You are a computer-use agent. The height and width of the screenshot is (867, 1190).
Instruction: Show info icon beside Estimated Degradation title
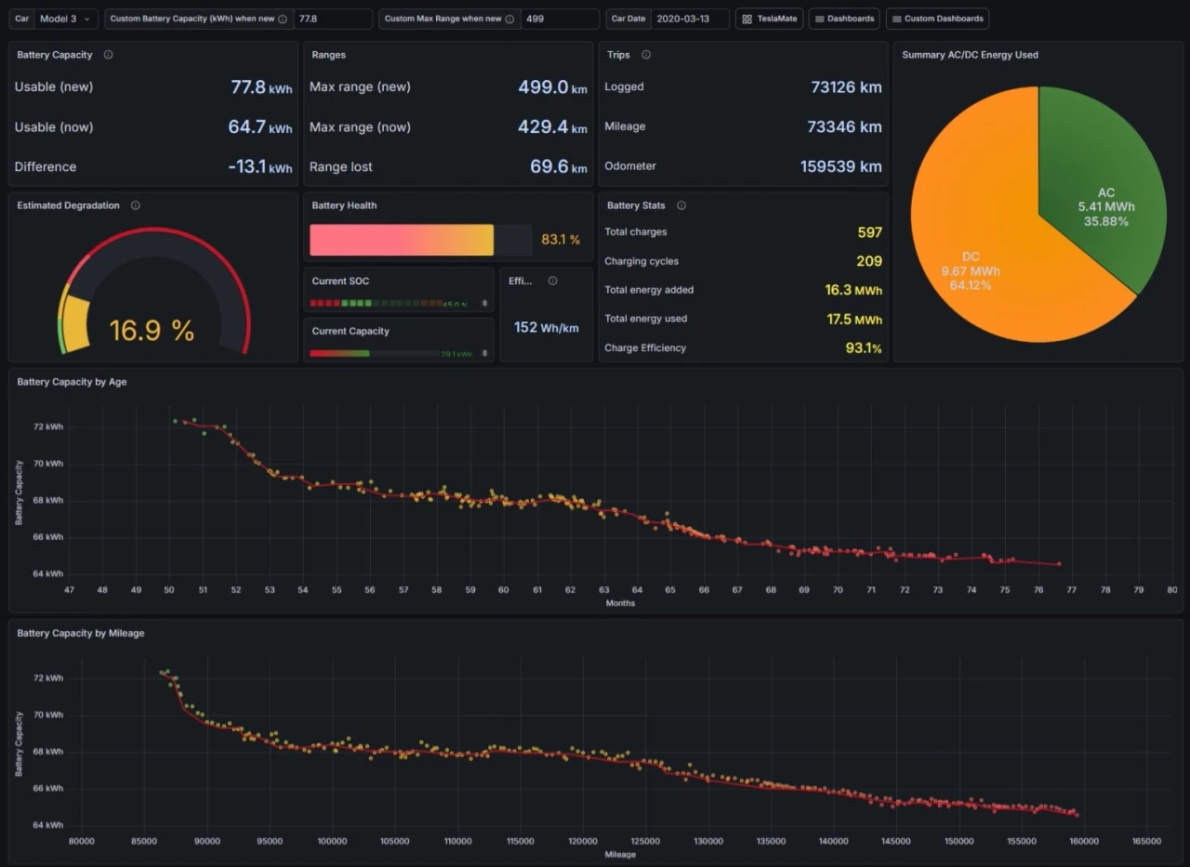tap(136, 205)
